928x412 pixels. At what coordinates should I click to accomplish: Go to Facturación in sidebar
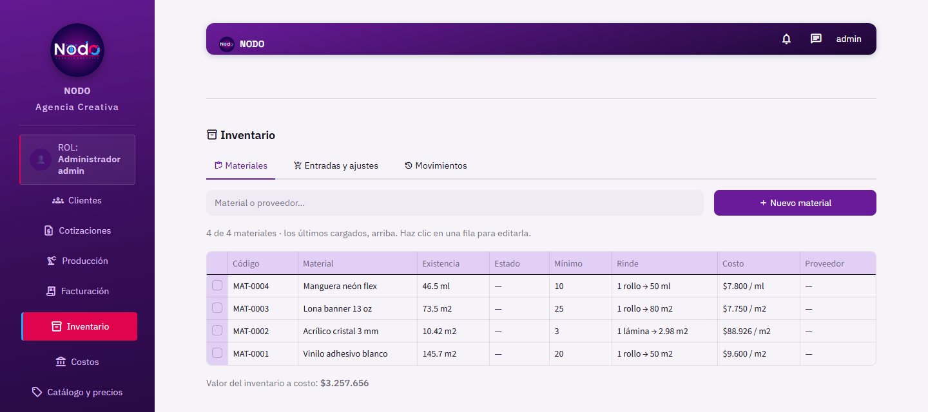tap(77, 291)
